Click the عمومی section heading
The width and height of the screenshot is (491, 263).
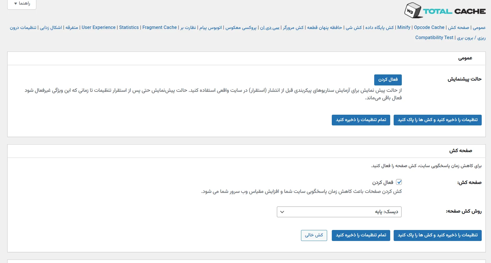click(465, 58)
